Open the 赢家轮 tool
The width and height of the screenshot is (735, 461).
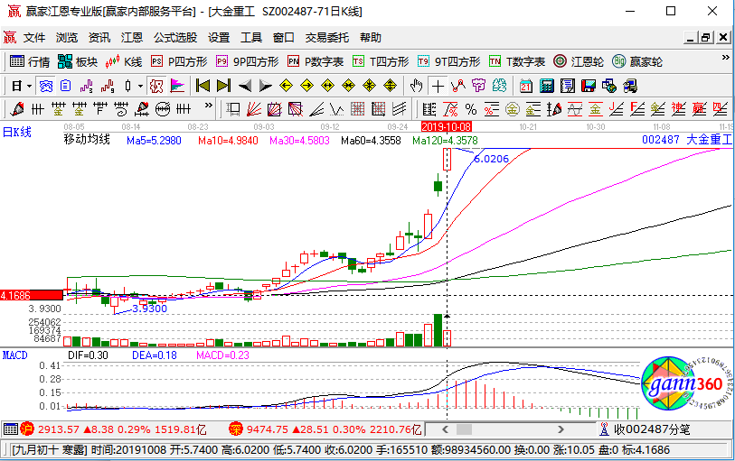click(637, 61)
